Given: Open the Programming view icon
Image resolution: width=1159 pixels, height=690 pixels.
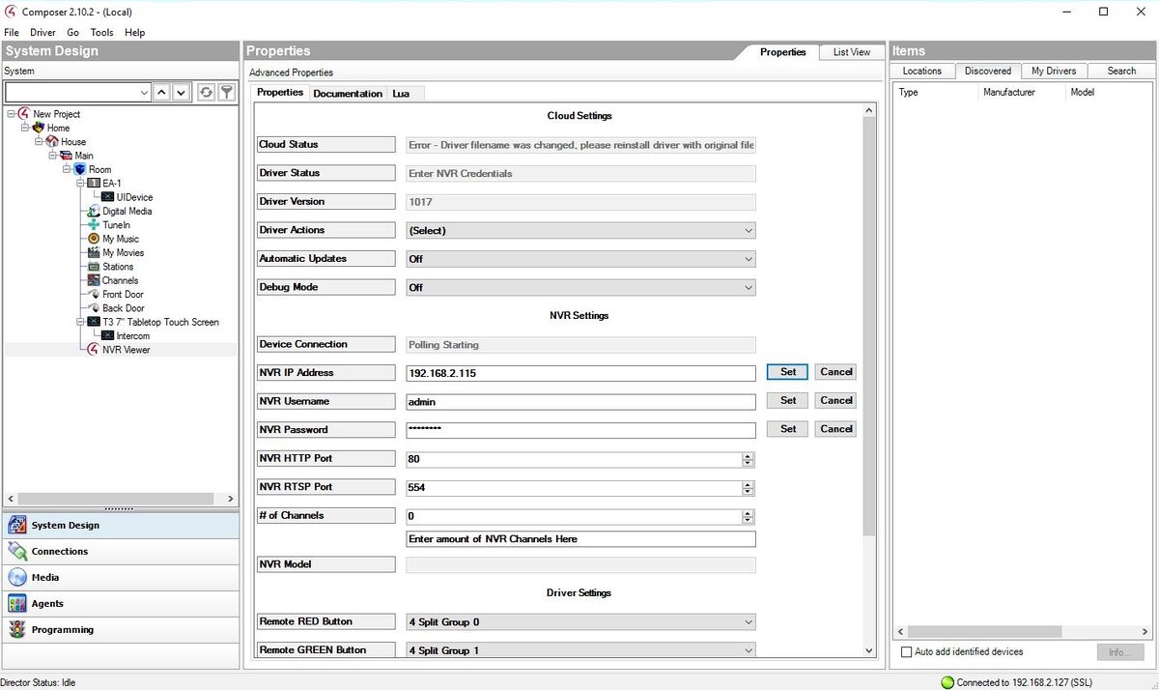Looking at the screenshot, I should (17, 630).
